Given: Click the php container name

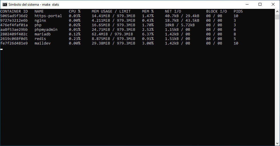Looking at the screenshot, I should [38, 25].
